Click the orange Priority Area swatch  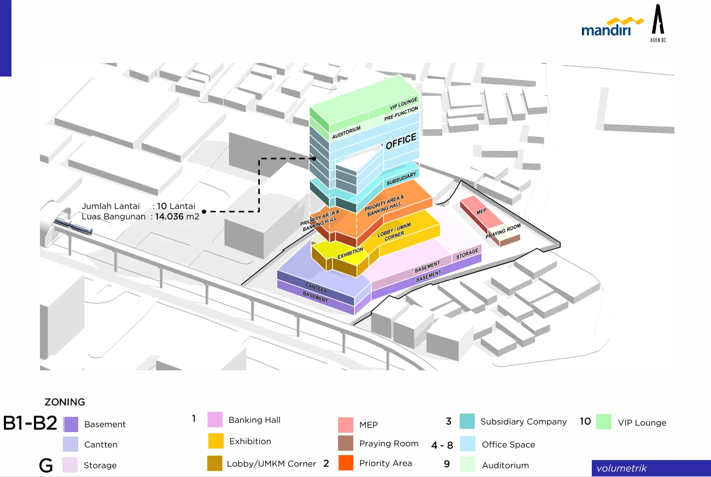point(346,463)
